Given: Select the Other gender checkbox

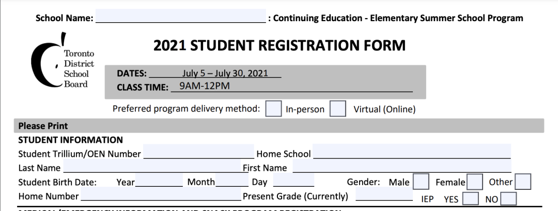Looking at the screenshot, I should (x=523, y=182).
